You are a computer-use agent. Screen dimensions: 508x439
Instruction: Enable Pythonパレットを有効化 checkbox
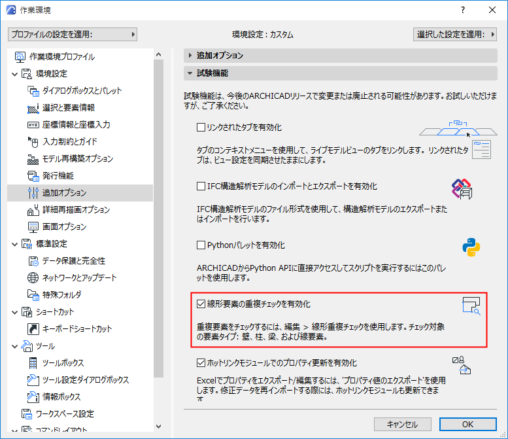pyautogui.click(x=201, y=245)
